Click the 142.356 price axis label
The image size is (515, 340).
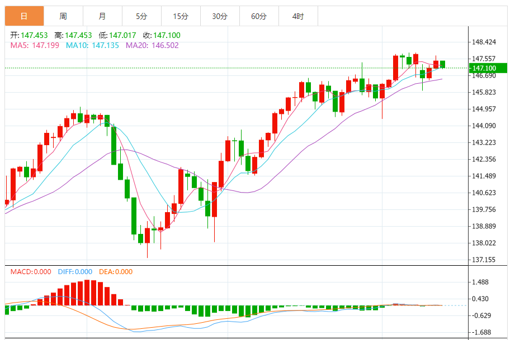[484, 159]
